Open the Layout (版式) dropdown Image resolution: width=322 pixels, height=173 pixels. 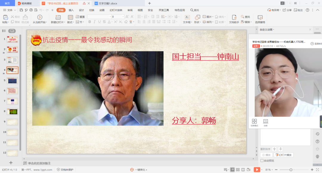[71, 22]
